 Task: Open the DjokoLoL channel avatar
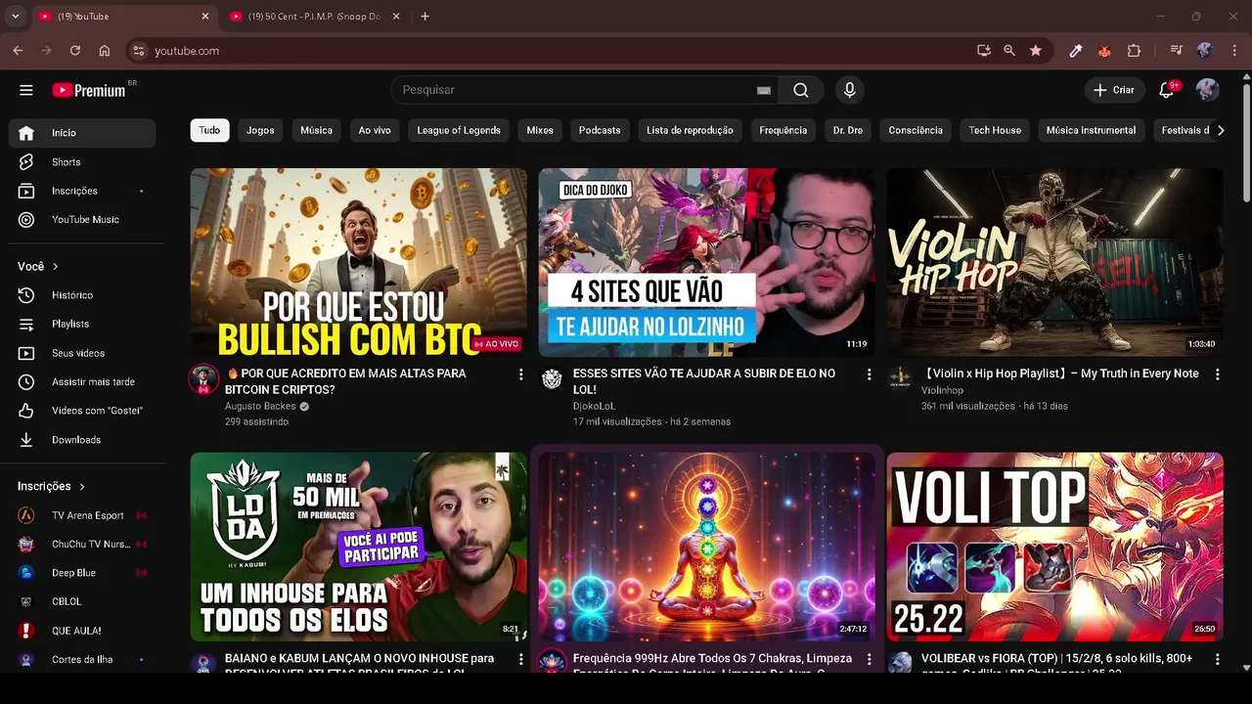[552, 379]
